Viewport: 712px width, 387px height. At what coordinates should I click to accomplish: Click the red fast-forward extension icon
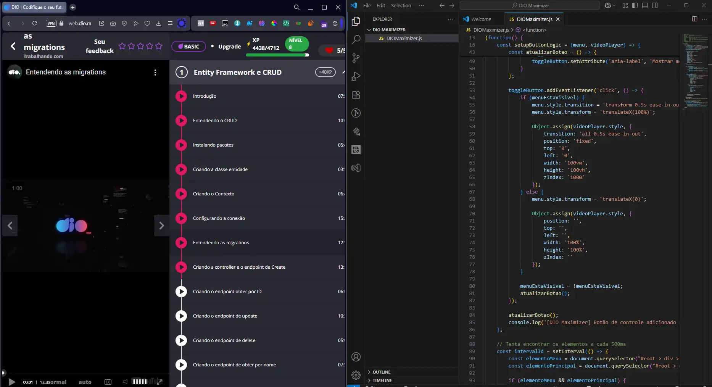[213, 23]
